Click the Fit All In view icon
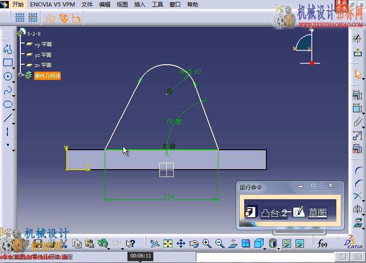The image size is (366, 263). [x=168, y=244]
